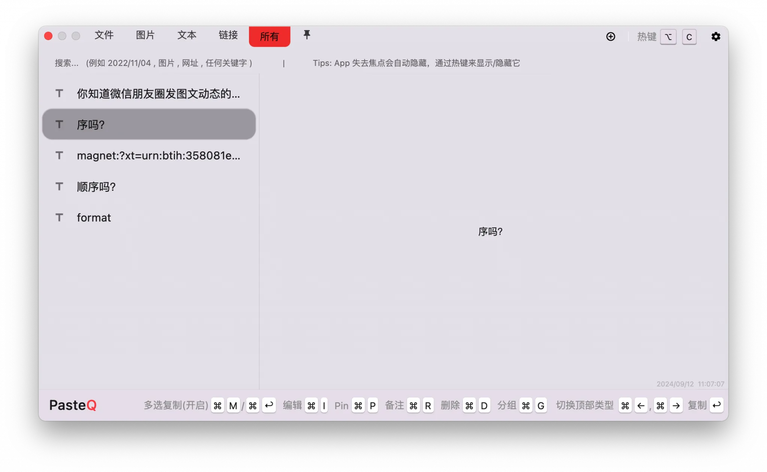The width and height of the screenshot is (767, 472).
Task: Open PasteQ settings via gear icon
Action: [716, 36]
